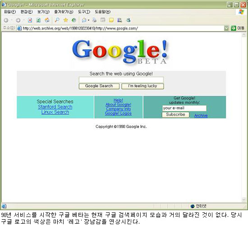The width and height of the screenshot is (248, 226).
Task: Open the address bar dropdown arrow
Action: pos(226,28)
